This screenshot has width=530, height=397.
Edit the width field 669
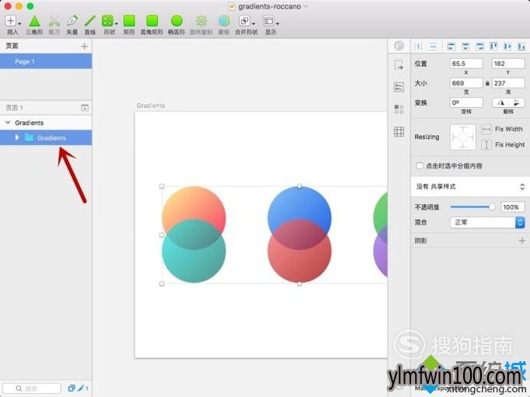tap(466, 83)
